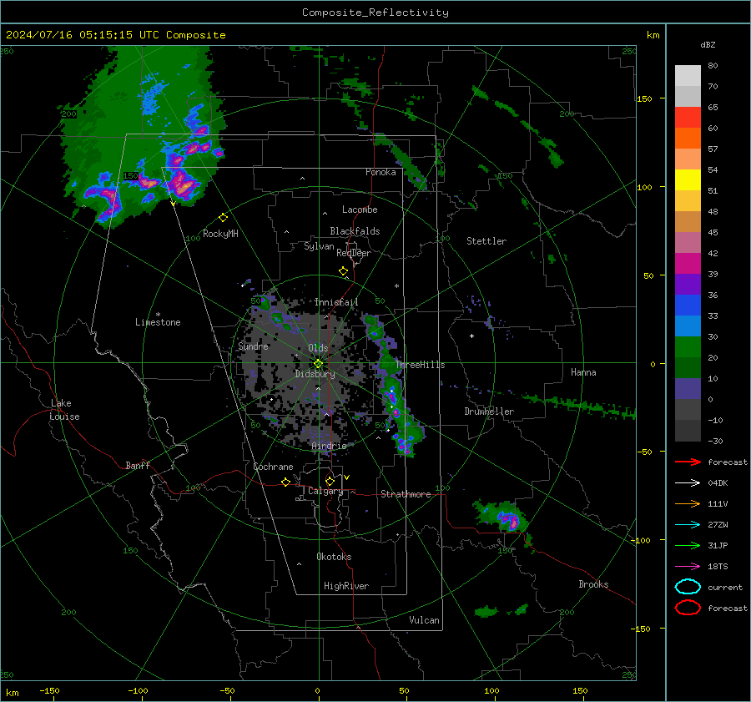The height and width of the screenshot is (702, 751).
Task: Pick the cyan 27ZW arrow icon
Action: click(688, 525)
